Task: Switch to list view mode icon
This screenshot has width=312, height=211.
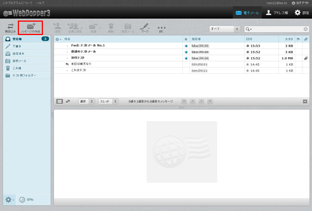Action: tap(60, 101)
